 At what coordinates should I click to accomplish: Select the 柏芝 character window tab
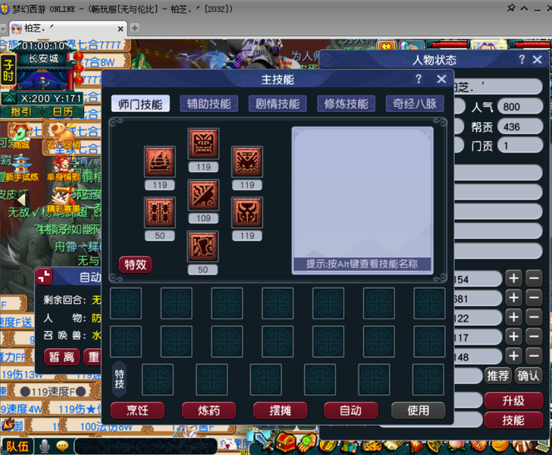coord(68,28)
